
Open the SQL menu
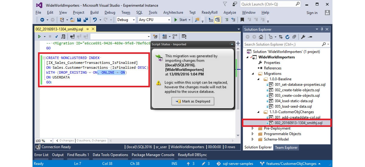pos(139,12)
